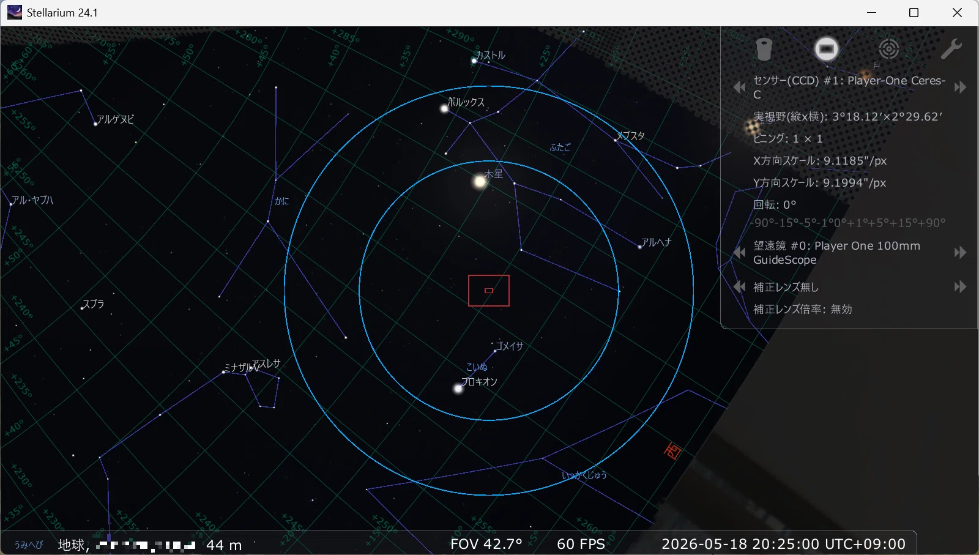This screenshot has height=555, width=979.
Task: Select the star プロキオン (Procyon)
Action: tap(458, 389)
